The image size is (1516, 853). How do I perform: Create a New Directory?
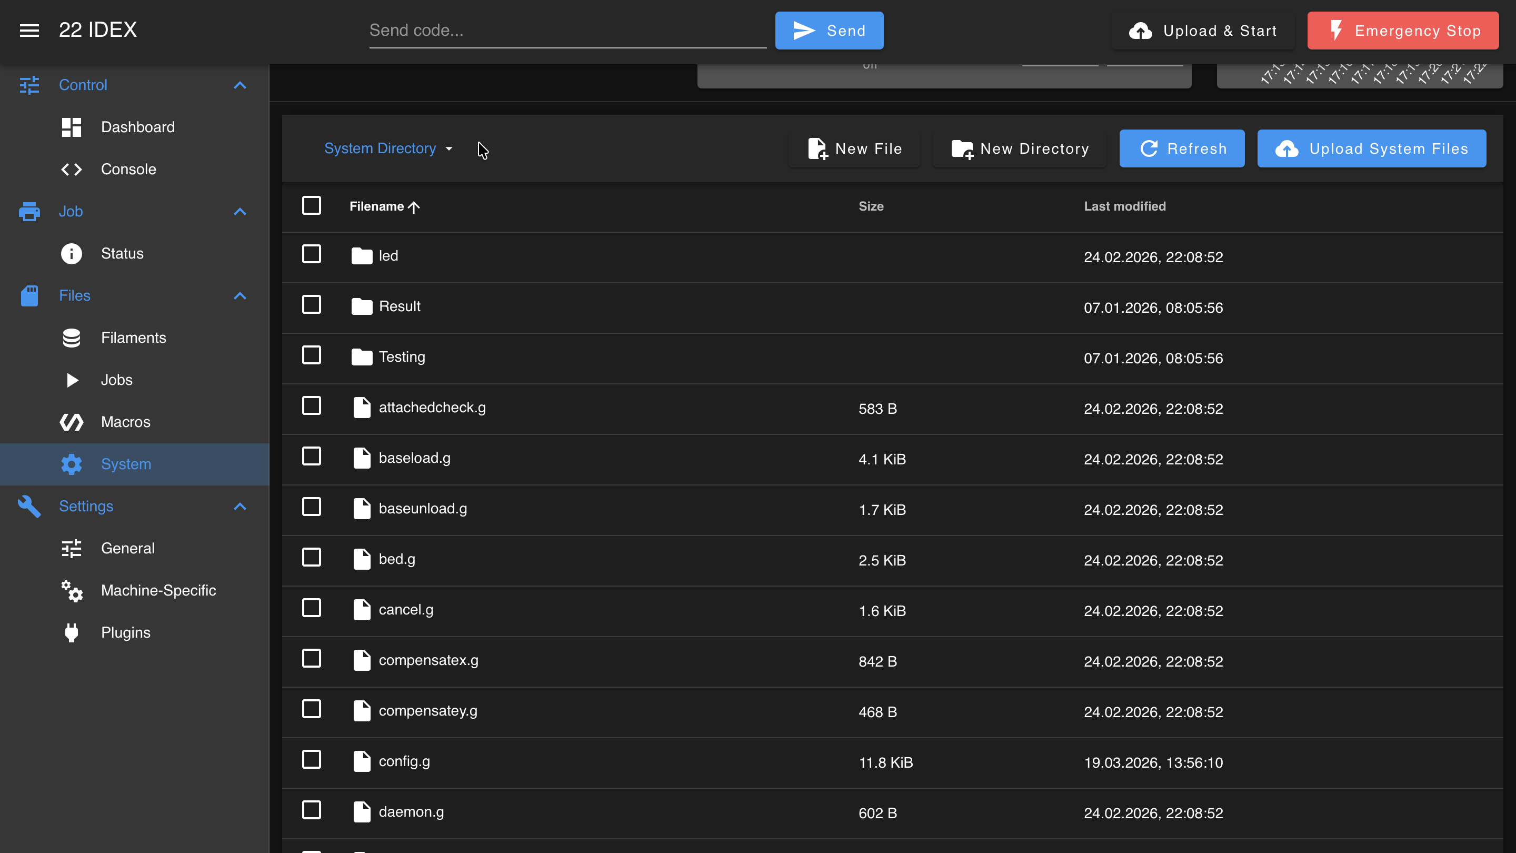point(1020,149)
